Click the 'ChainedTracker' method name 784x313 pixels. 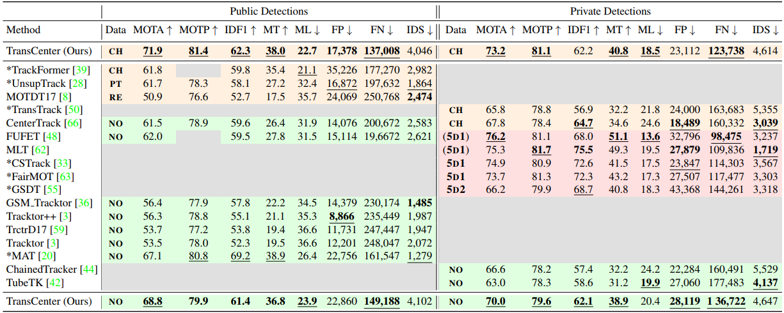click(42, 269)
